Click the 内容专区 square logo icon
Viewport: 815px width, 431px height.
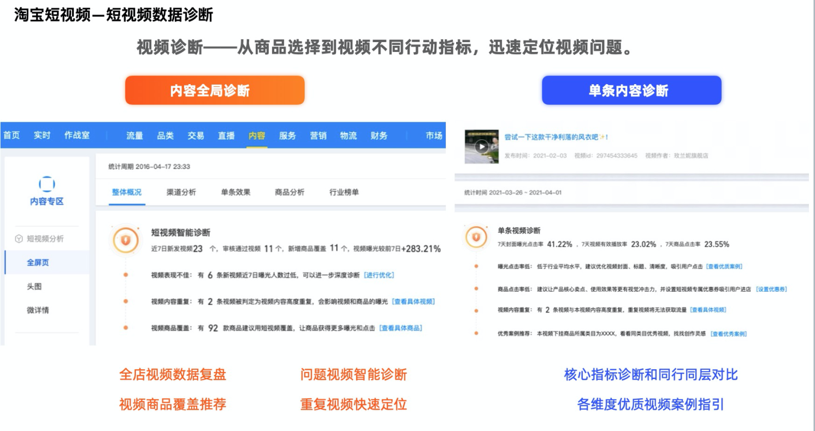pos(47,184)
